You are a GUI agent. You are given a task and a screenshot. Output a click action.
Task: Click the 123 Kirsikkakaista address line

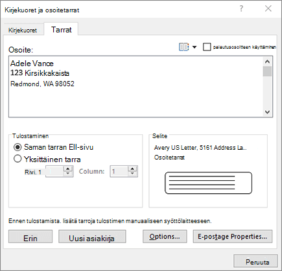click(40, 73)
